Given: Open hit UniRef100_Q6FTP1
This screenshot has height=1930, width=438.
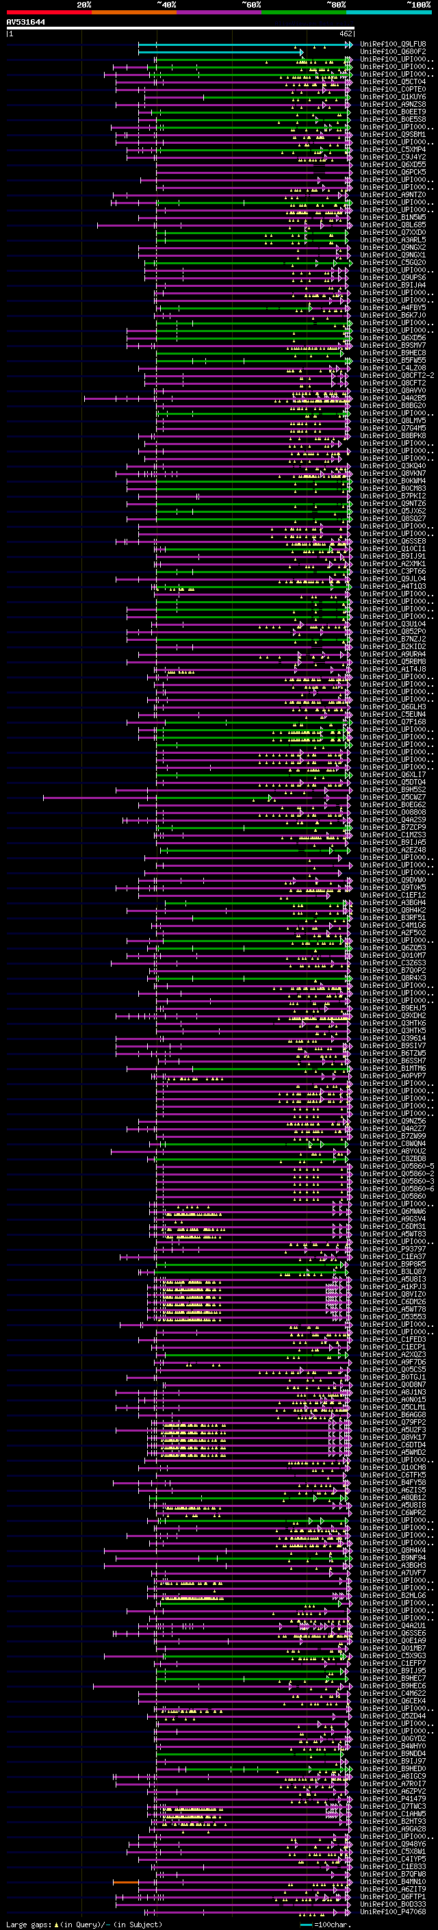Looking at the screenshot, I should (x=393, y=1896).
